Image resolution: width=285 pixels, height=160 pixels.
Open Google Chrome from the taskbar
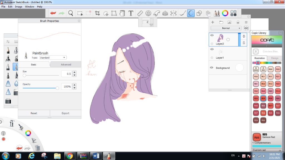[x=69, y=156]
